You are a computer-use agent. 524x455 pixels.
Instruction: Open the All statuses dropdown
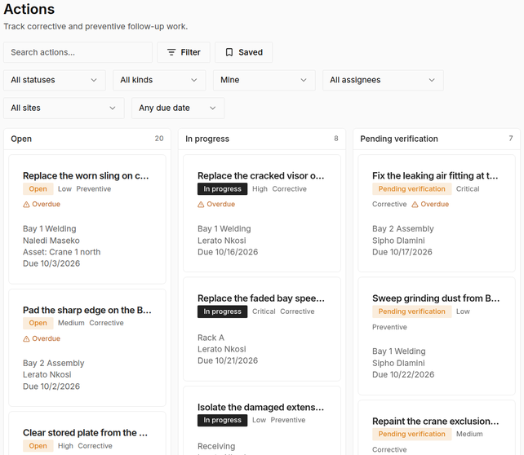point(55,80)
